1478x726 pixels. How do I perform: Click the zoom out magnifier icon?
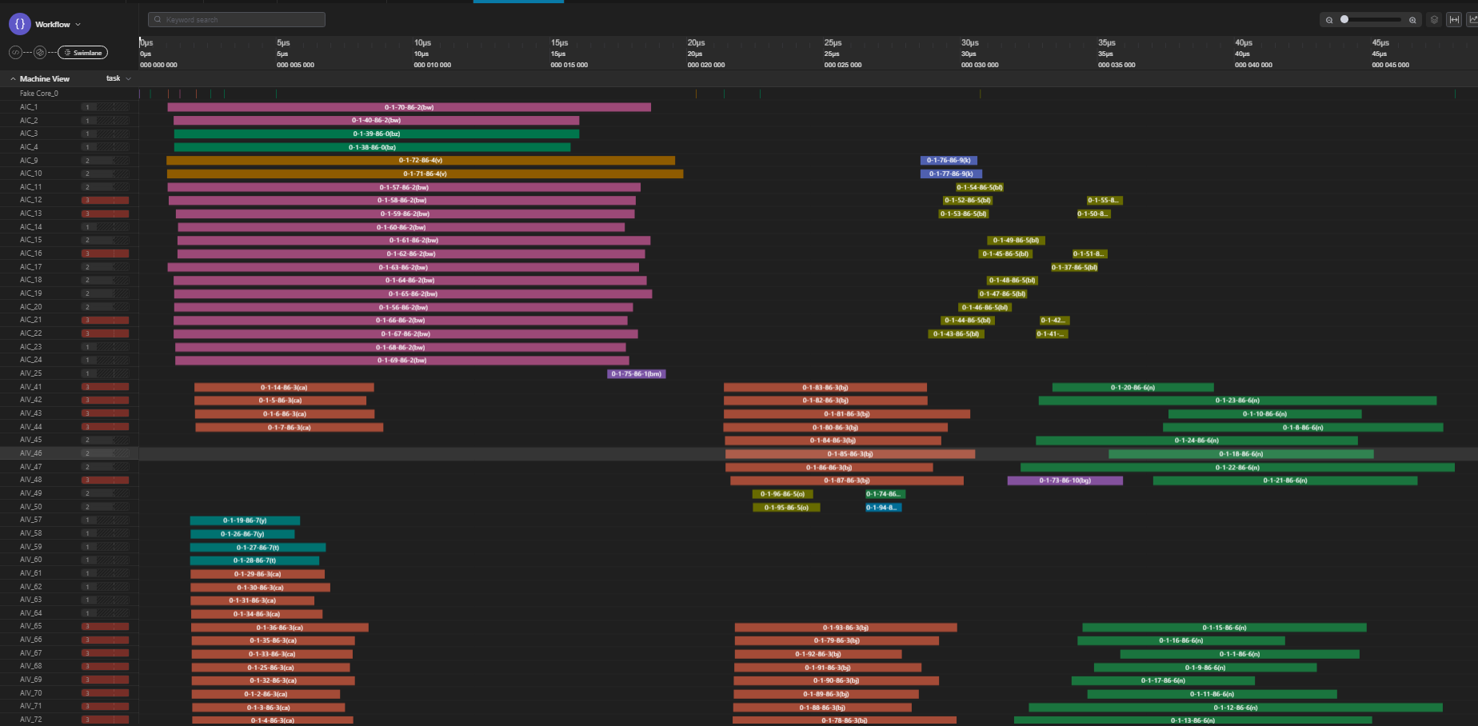(1329, 20)
